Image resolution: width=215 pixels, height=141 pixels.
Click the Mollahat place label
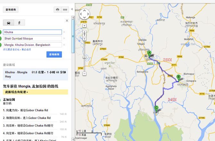click(x=189, y=39)
